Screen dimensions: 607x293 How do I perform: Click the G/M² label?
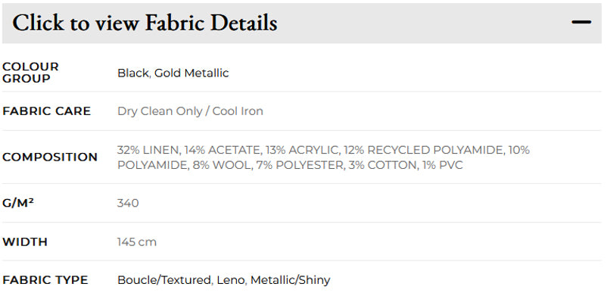coord(18,203)
